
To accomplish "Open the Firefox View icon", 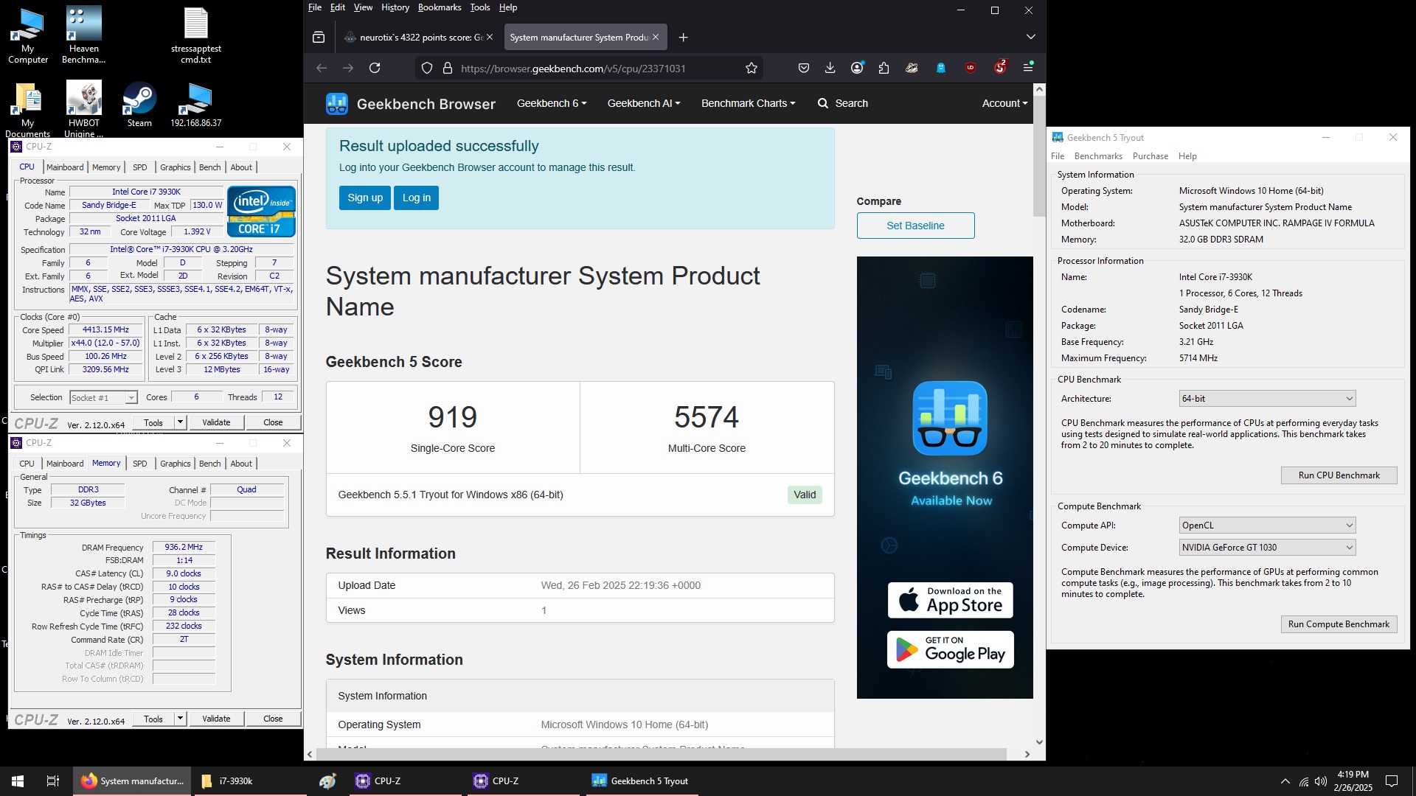I will click(319, 37).
